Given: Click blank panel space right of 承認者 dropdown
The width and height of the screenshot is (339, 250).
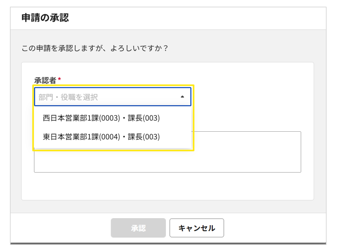Looking at the screenshot, I should coord(249,97).
